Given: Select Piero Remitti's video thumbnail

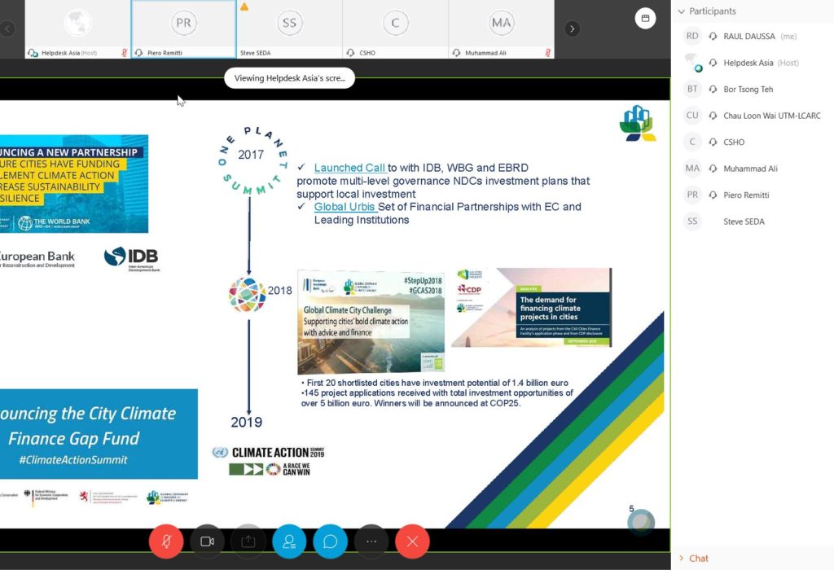Looking at the screenshot, I should point(184,28).
